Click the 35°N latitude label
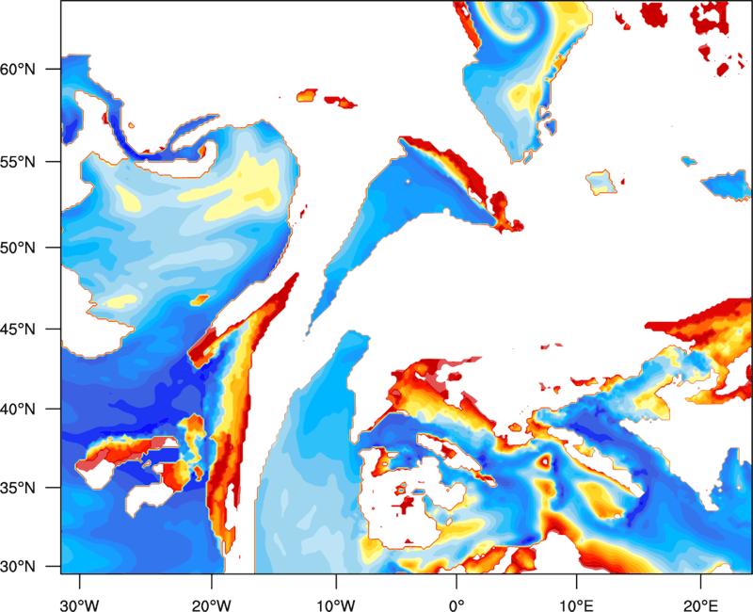The height and width of the screenshot is (612, 753). point(18,488)
